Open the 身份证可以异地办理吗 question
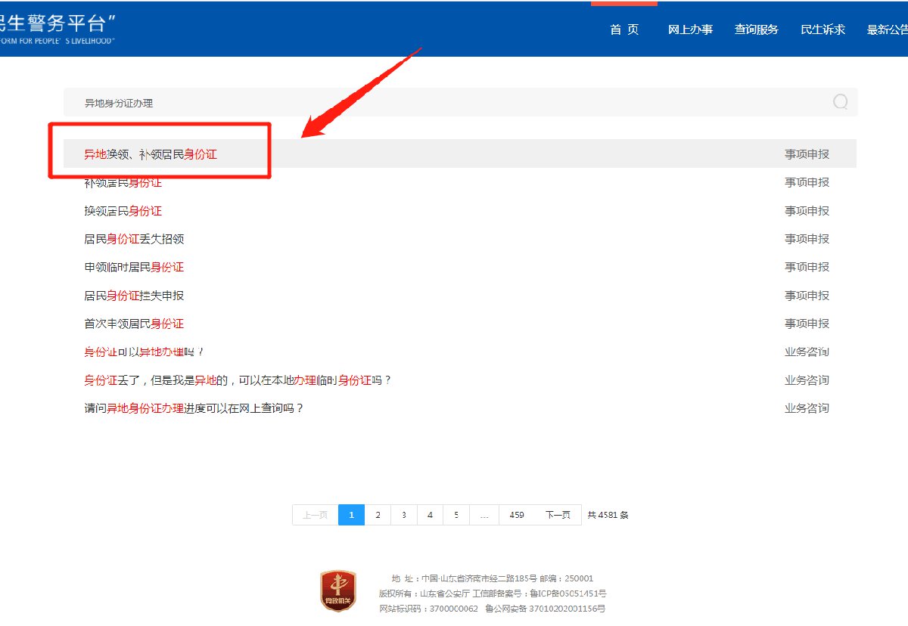Screen dimensions: 908x626 coord(145,352)
